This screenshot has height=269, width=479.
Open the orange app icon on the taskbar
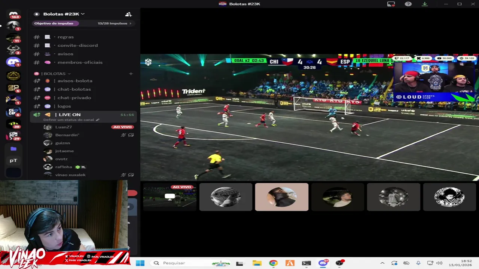point(290,263)
